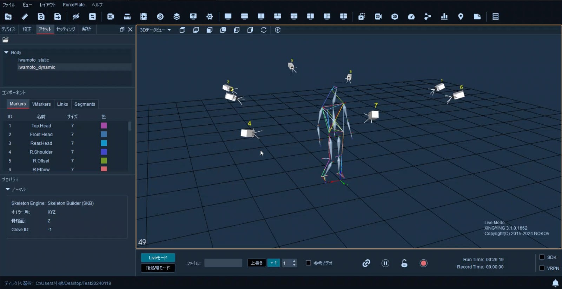The height and width of the screenshot is (289, 562).
Task: Open the 3Dデータビュー dropdown
Action: [x=156, y=30]
